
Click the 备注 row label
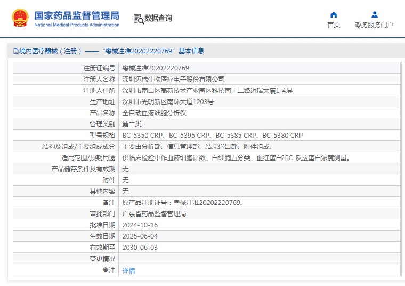(109, 202)
